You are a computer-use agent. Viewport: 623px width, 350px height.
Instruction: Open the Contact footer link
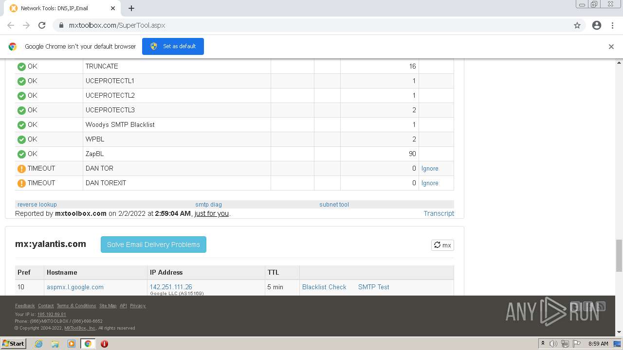[46, 306]
